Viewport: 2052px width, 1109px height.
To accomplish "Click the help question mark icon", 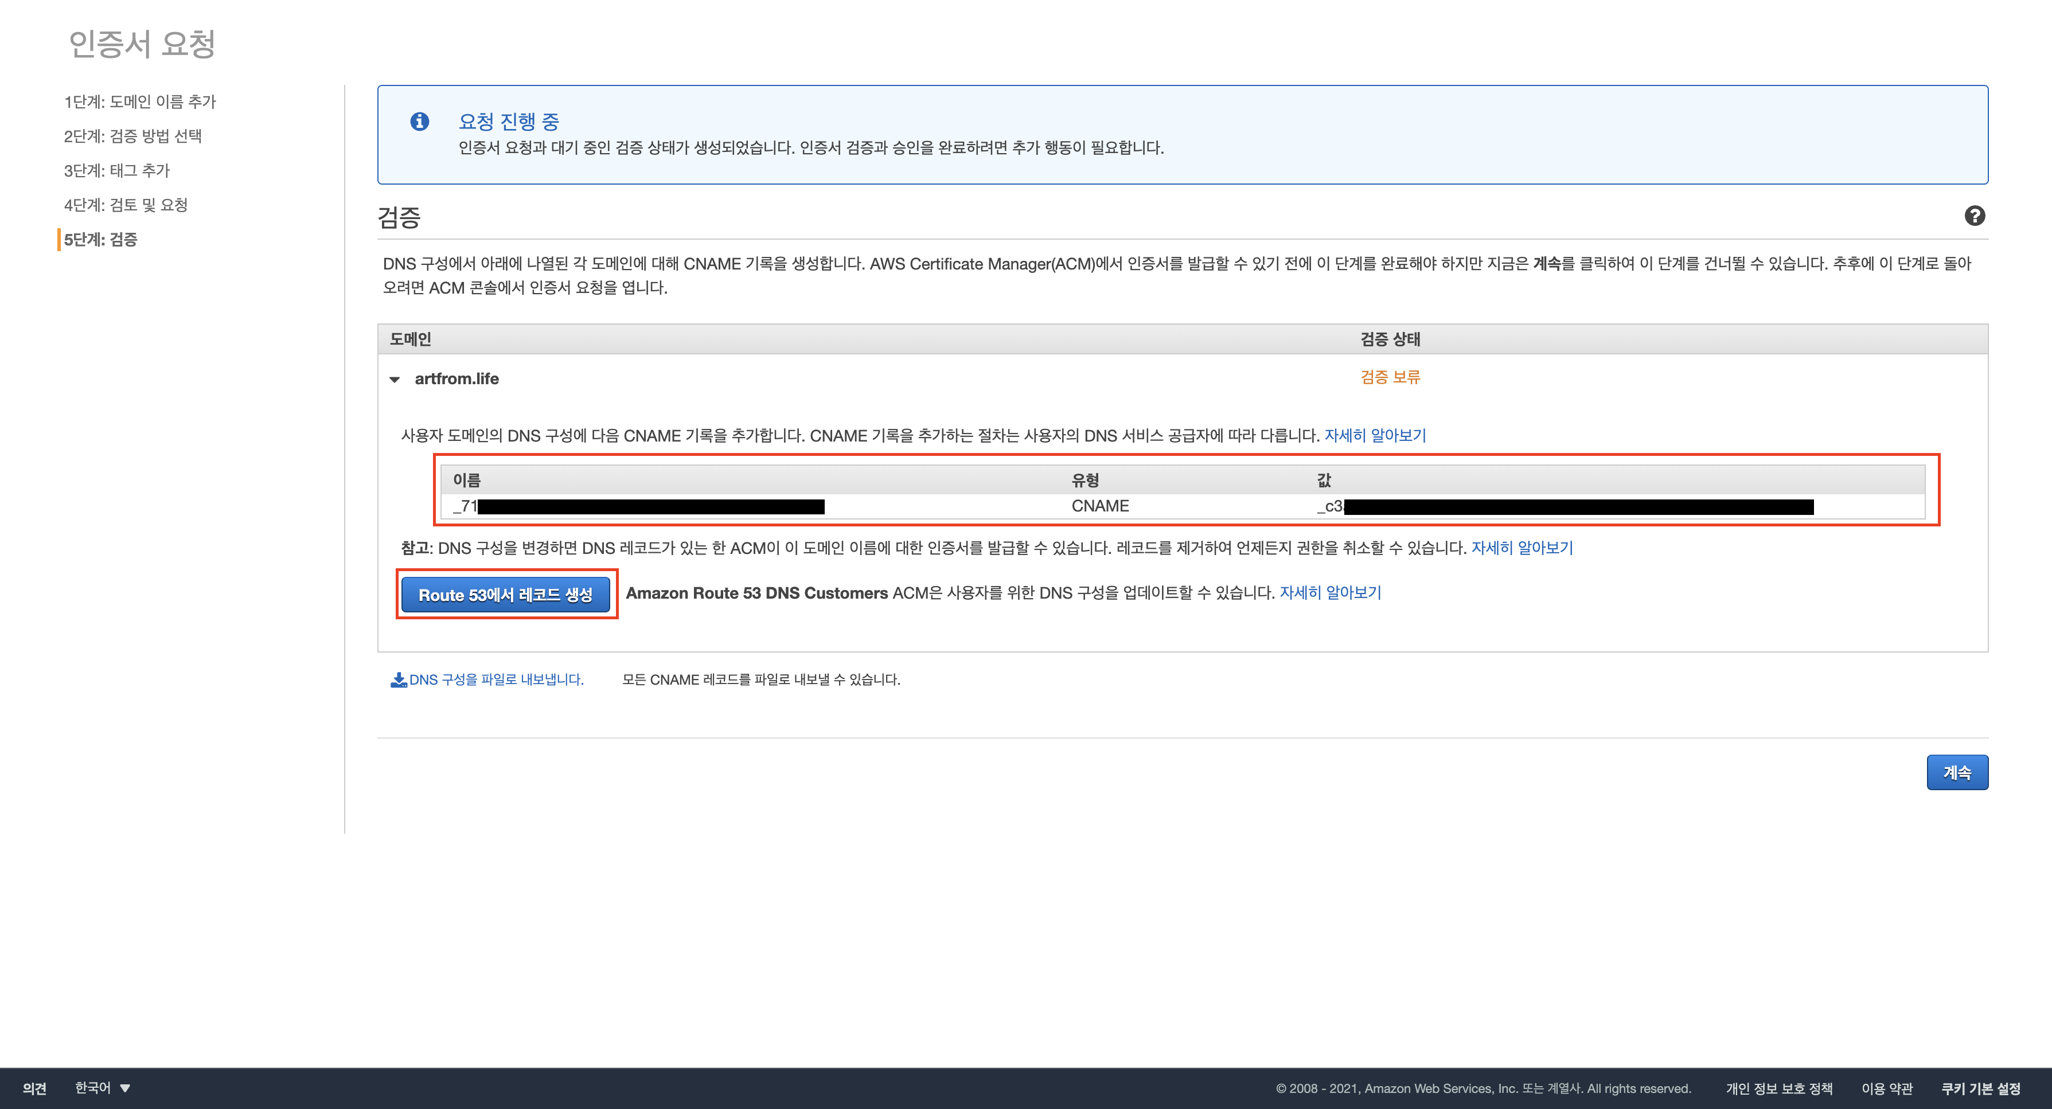I will click(x=1974, y=216).
